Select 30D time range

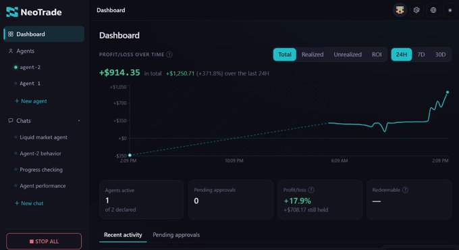440,55
